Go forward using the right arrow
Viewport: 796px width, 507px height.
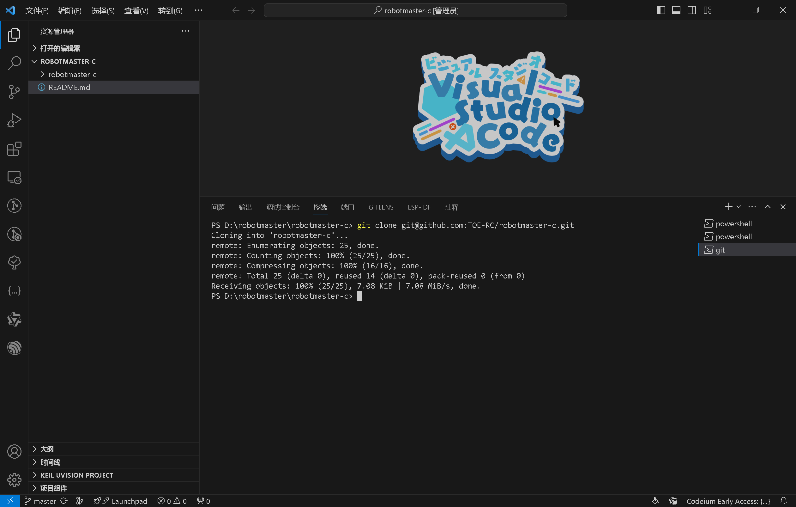[251, 10]
